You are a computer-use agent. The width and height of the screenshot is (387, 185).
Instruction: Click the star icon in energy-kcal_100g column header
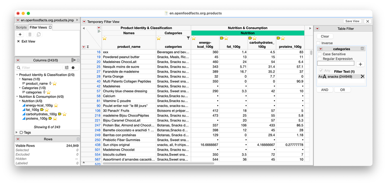[194, 38]
